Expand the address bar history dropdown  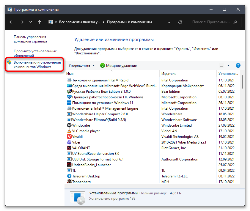tap(169, 22)
